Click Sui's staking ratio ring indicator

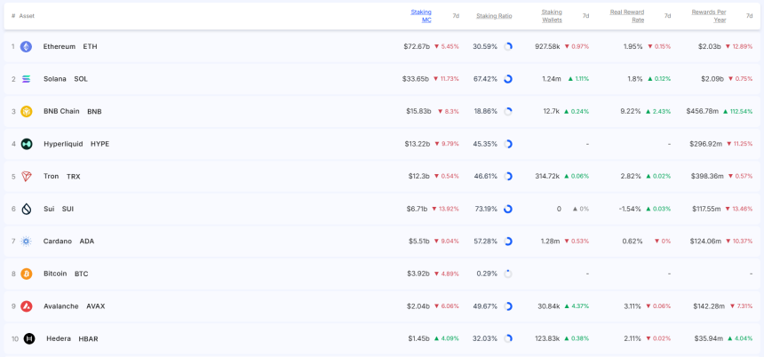pos(508,209)
